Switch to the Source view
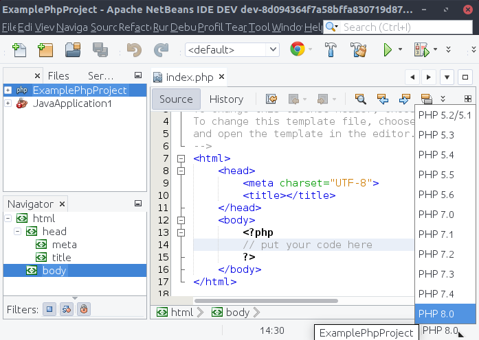 (176, 99)
